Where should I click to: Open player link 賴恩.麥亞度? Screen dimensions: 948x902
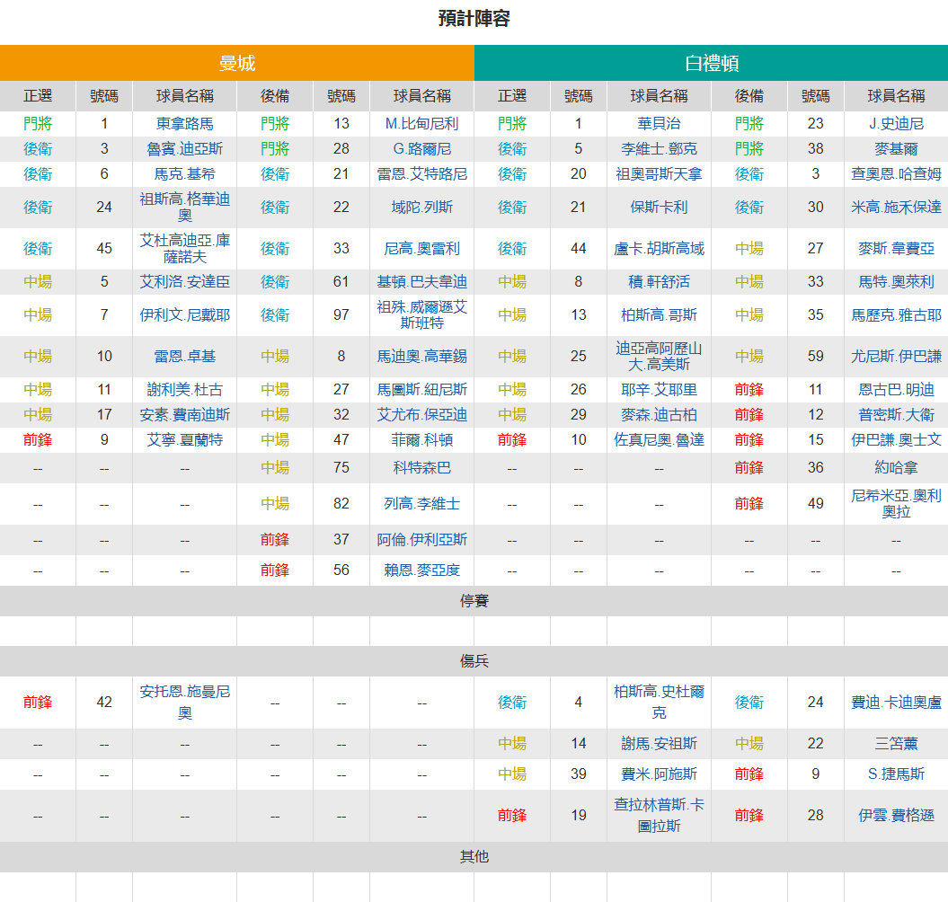coord(421,570)
